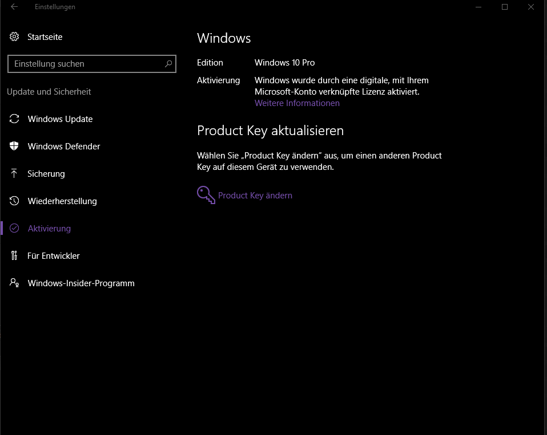Viewport: 547px width, 435px height.
Task: Click the Windows-Insider-Programm person icon
Action: [14, 282]
